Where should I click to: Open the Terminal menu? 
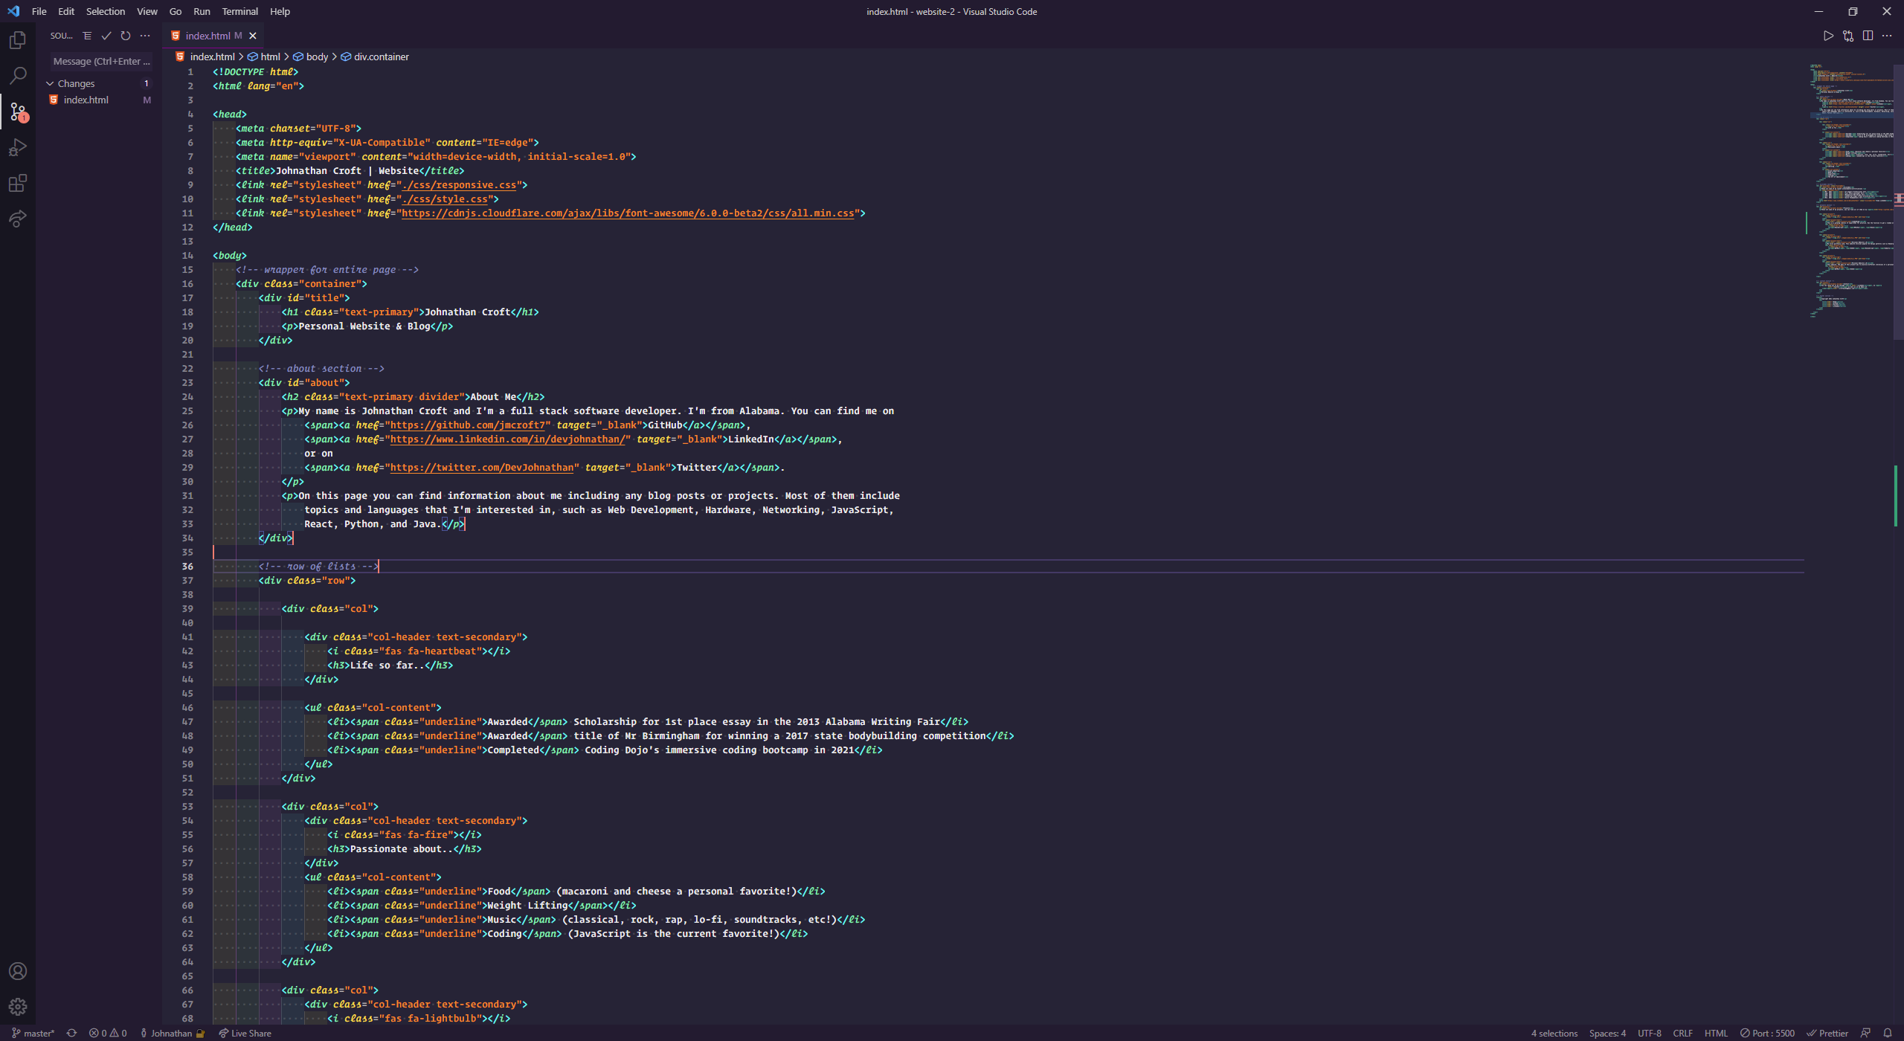click(239, 11)
